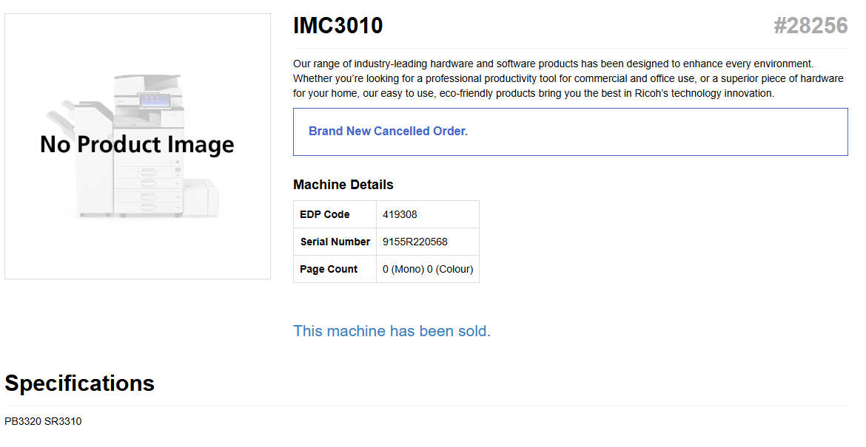The image size is (866, 447).
Task: Click the Page Count label cell
Action: [329, 269]
